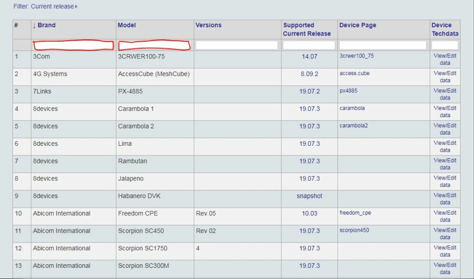
Task: Select the Rev 05 version cell
Action: point(237,217)
